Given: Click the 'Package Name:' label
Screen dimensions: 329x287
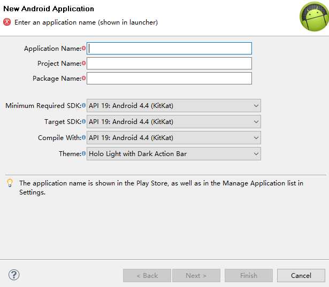Looking at the screenshot, I should point(57,79).
